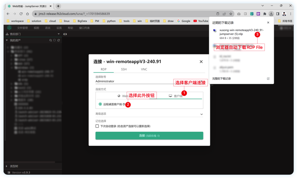
Task: Open the 视图 menu in the menu bar
Action: (36, 28)
